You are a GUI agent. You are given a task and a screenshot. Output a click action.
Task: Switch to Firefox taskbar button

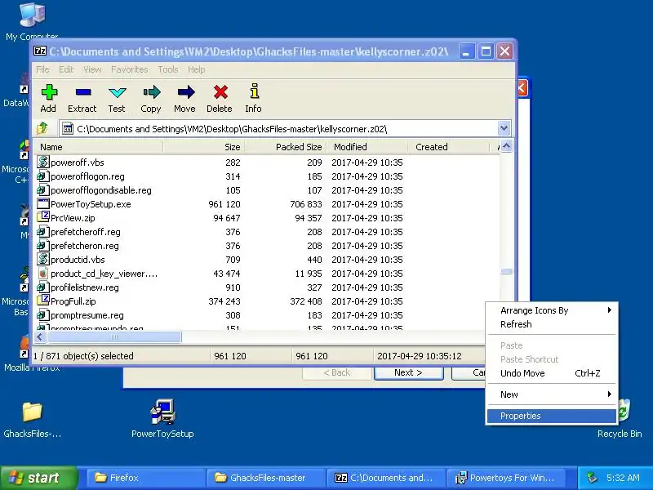(145, 478)
